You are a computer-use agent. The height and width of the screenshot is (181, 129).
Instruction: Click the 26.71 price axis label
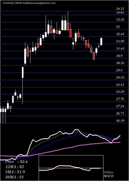pos(120,114)
